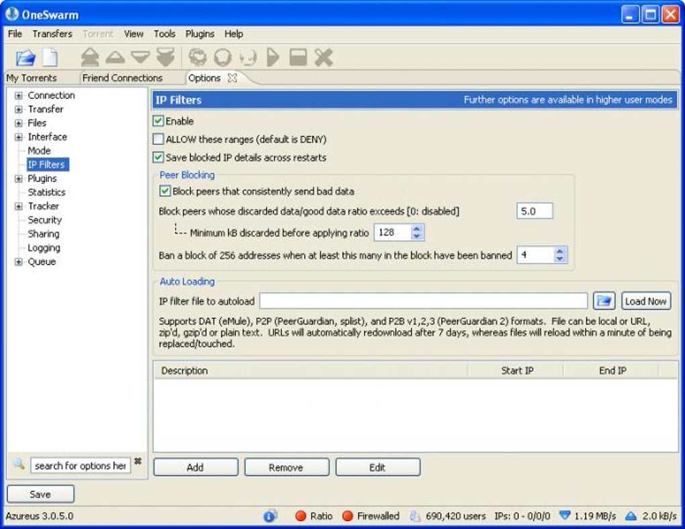Viewport: 685px width, 529px height.
Task: Click the Edit button
Action: pos(377,467)
